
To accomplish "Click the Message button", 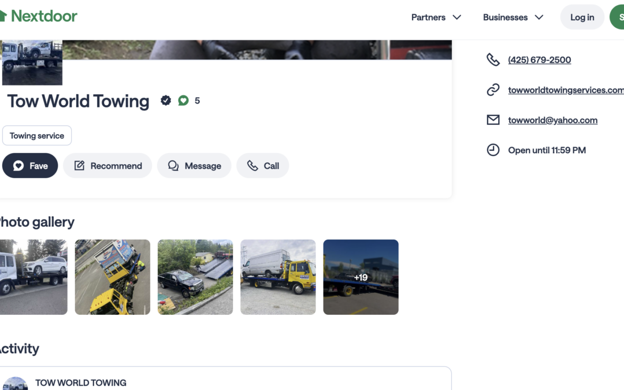I will point(194,166).
